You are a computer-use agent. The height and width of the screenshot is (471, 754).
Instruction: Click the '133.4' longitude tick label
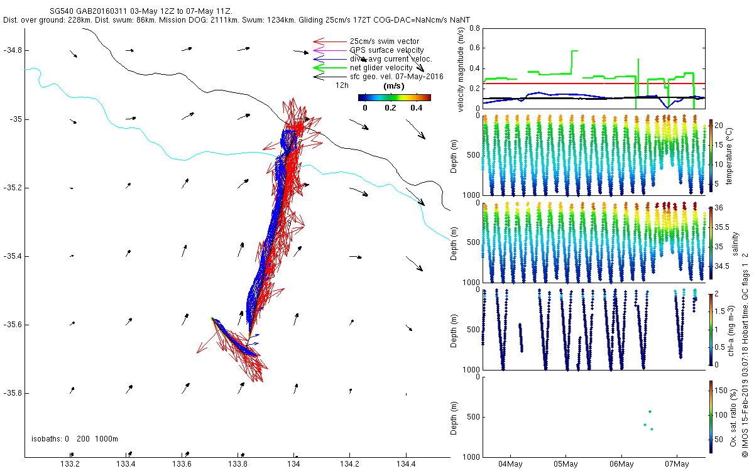click(126, 464)
